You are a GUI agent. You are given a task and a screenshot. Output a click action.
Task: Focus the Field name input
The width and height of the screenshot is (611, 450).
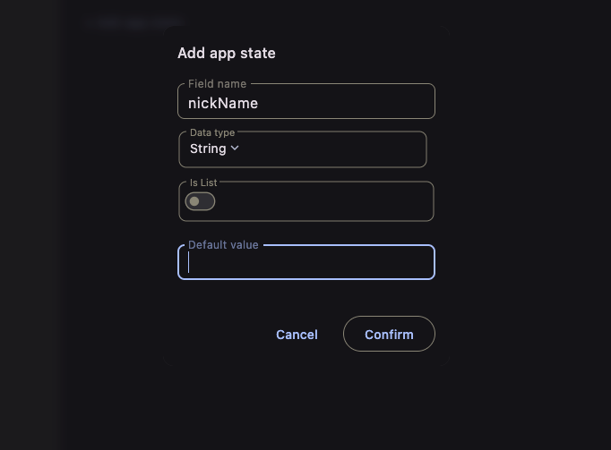tap(306, 101)
